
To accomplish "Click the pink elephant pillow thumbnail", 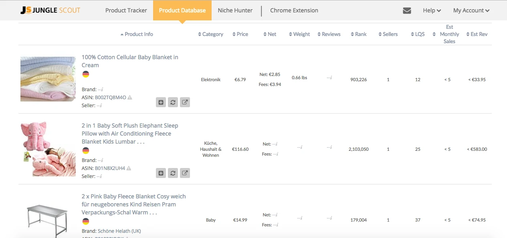I will tap(48, 149).
